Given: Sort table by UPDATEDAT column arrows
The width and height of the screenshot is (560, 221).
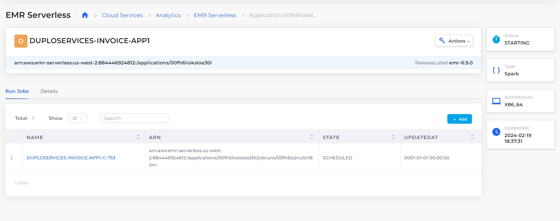Looking at the screenshot, I should click(472, 137).
